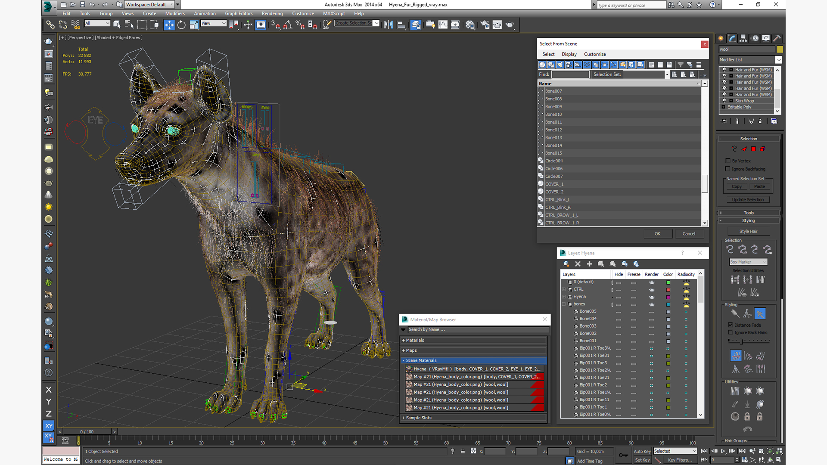Click Go to Start playback button
This screenshot has width=827, height=465.
[x=704, y=451]
